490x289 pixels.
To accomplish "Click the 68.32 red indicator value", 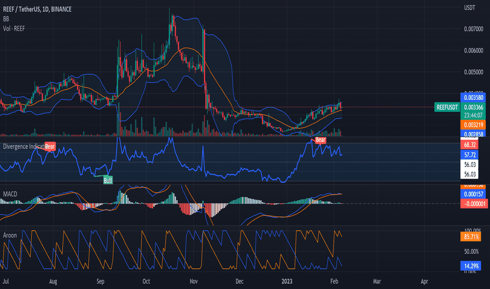I will tap(469, 145).
